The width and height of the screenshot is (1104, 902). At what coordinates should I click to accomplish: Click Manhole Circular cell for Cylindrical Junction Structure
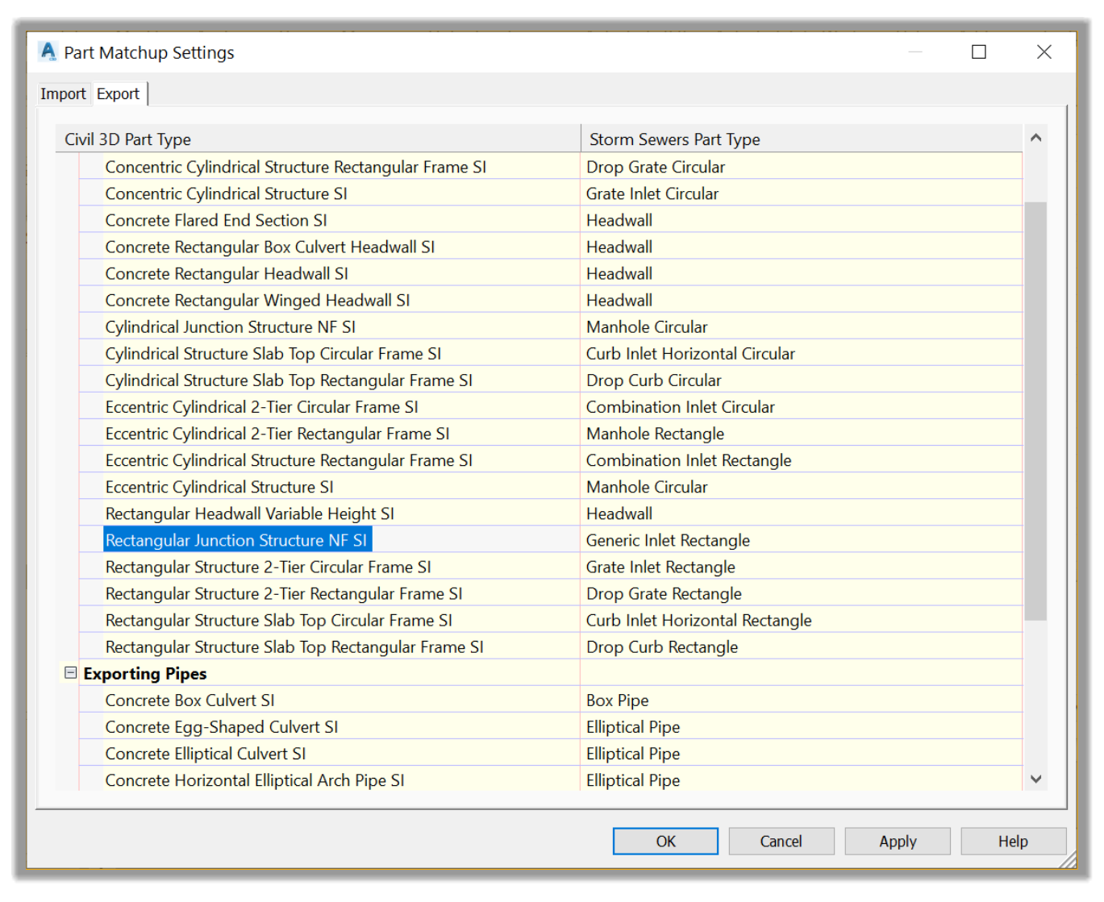coord(802,326)
